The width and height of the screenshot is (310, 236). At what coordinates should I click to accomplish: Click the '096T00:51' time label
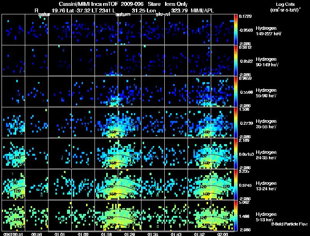click(x=13, y=234)
